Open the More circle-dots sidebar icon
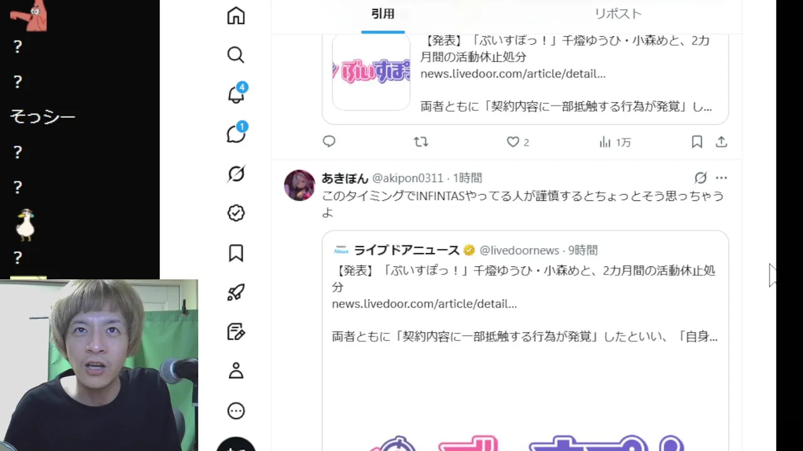803x451 pixels. pos(236,411)
